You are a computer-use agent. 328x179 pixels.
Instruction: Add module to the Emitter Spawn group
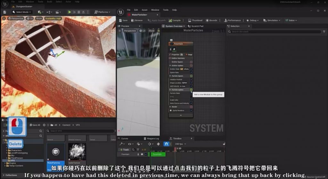tap(191, 62)
